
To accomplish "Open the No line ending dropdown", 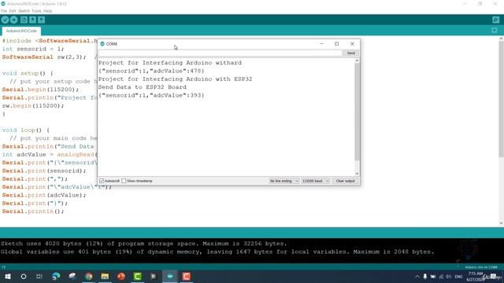I will (x=284, y=181).
